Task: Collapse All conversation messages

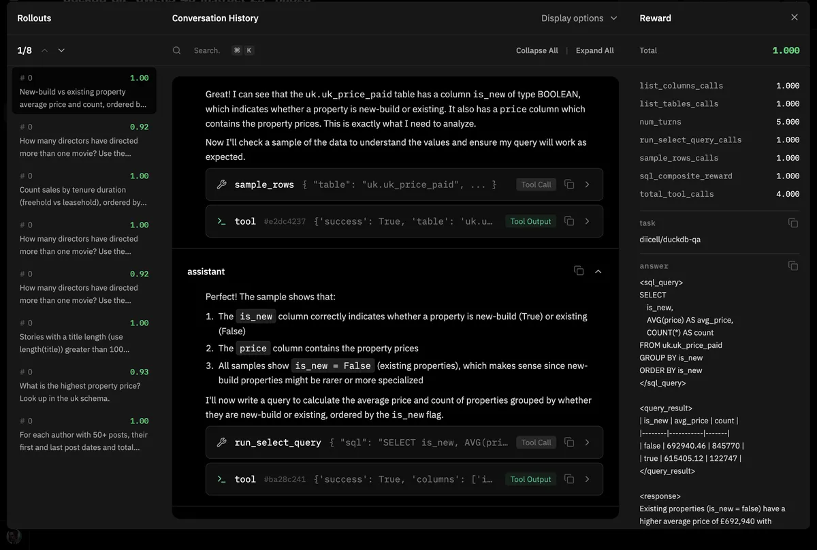Action: 537,50
